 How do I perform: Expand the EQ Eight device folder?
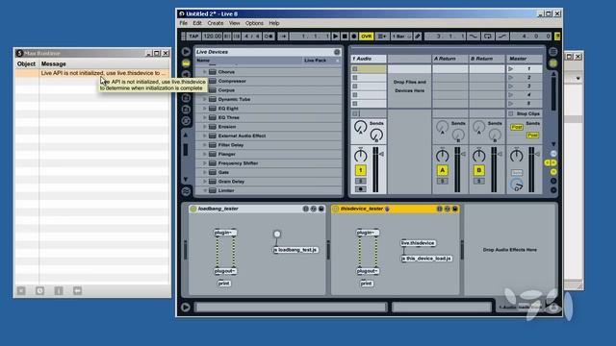[205, 109]
